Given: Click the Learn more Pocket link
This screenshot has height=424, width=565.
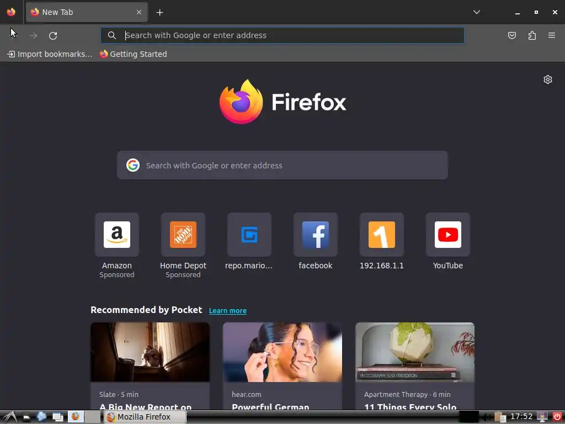Looking at the screenshot, I should tap(228, 310).
